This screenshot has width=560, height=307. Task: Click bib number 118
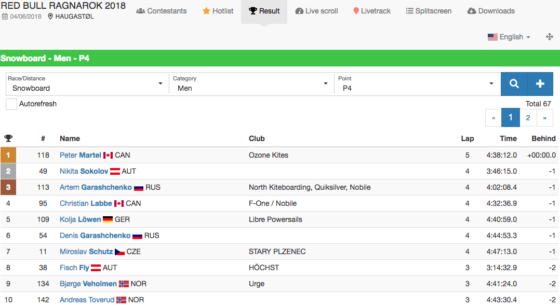point(43,155)
